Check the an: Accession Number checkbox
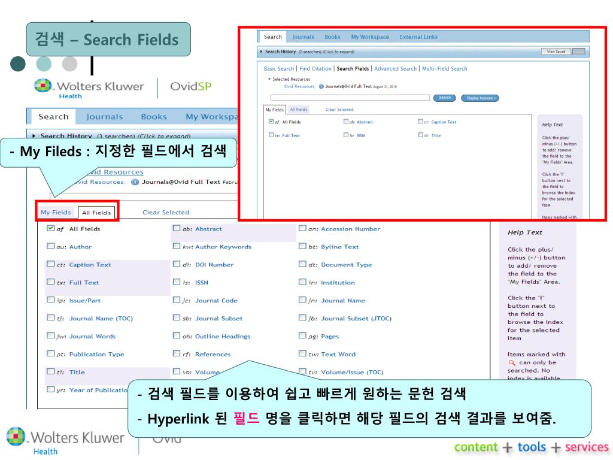Image resolution: width=613 pixels, height=460 pixels. 302,228
